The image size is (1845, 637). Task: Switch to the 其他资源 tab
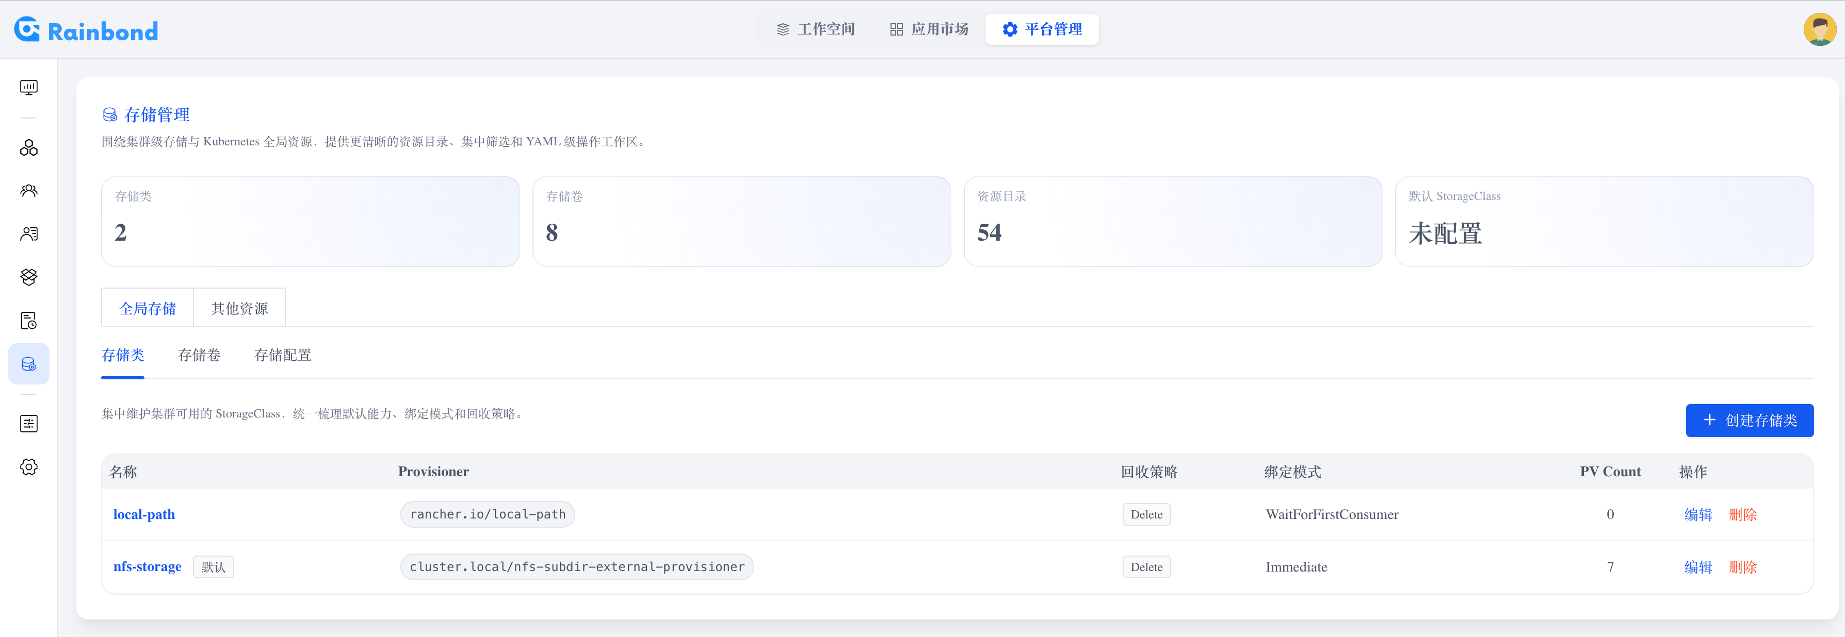click(238, 307)
